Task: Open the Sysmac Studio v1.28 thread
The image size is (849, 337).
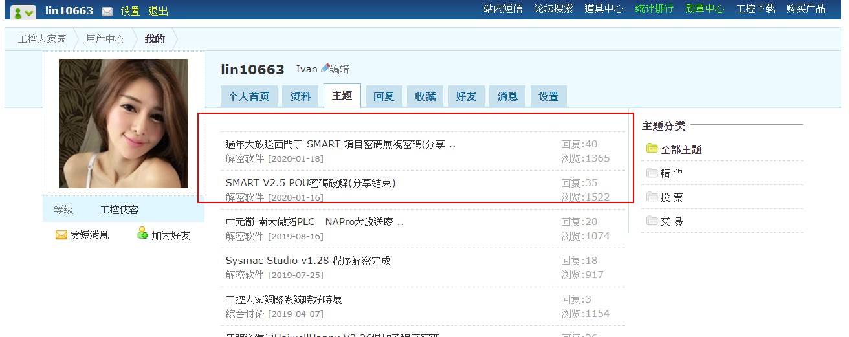Action: coord(308,261)
